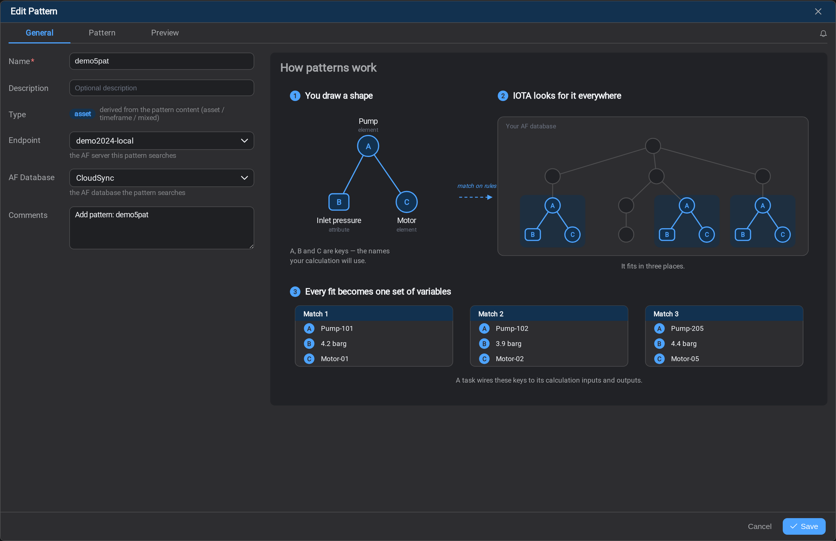The width and height of the screenshot is (836, 541).
Task: Click the B key icon beside 4.2 barg
Action: [x=309, y=343]
